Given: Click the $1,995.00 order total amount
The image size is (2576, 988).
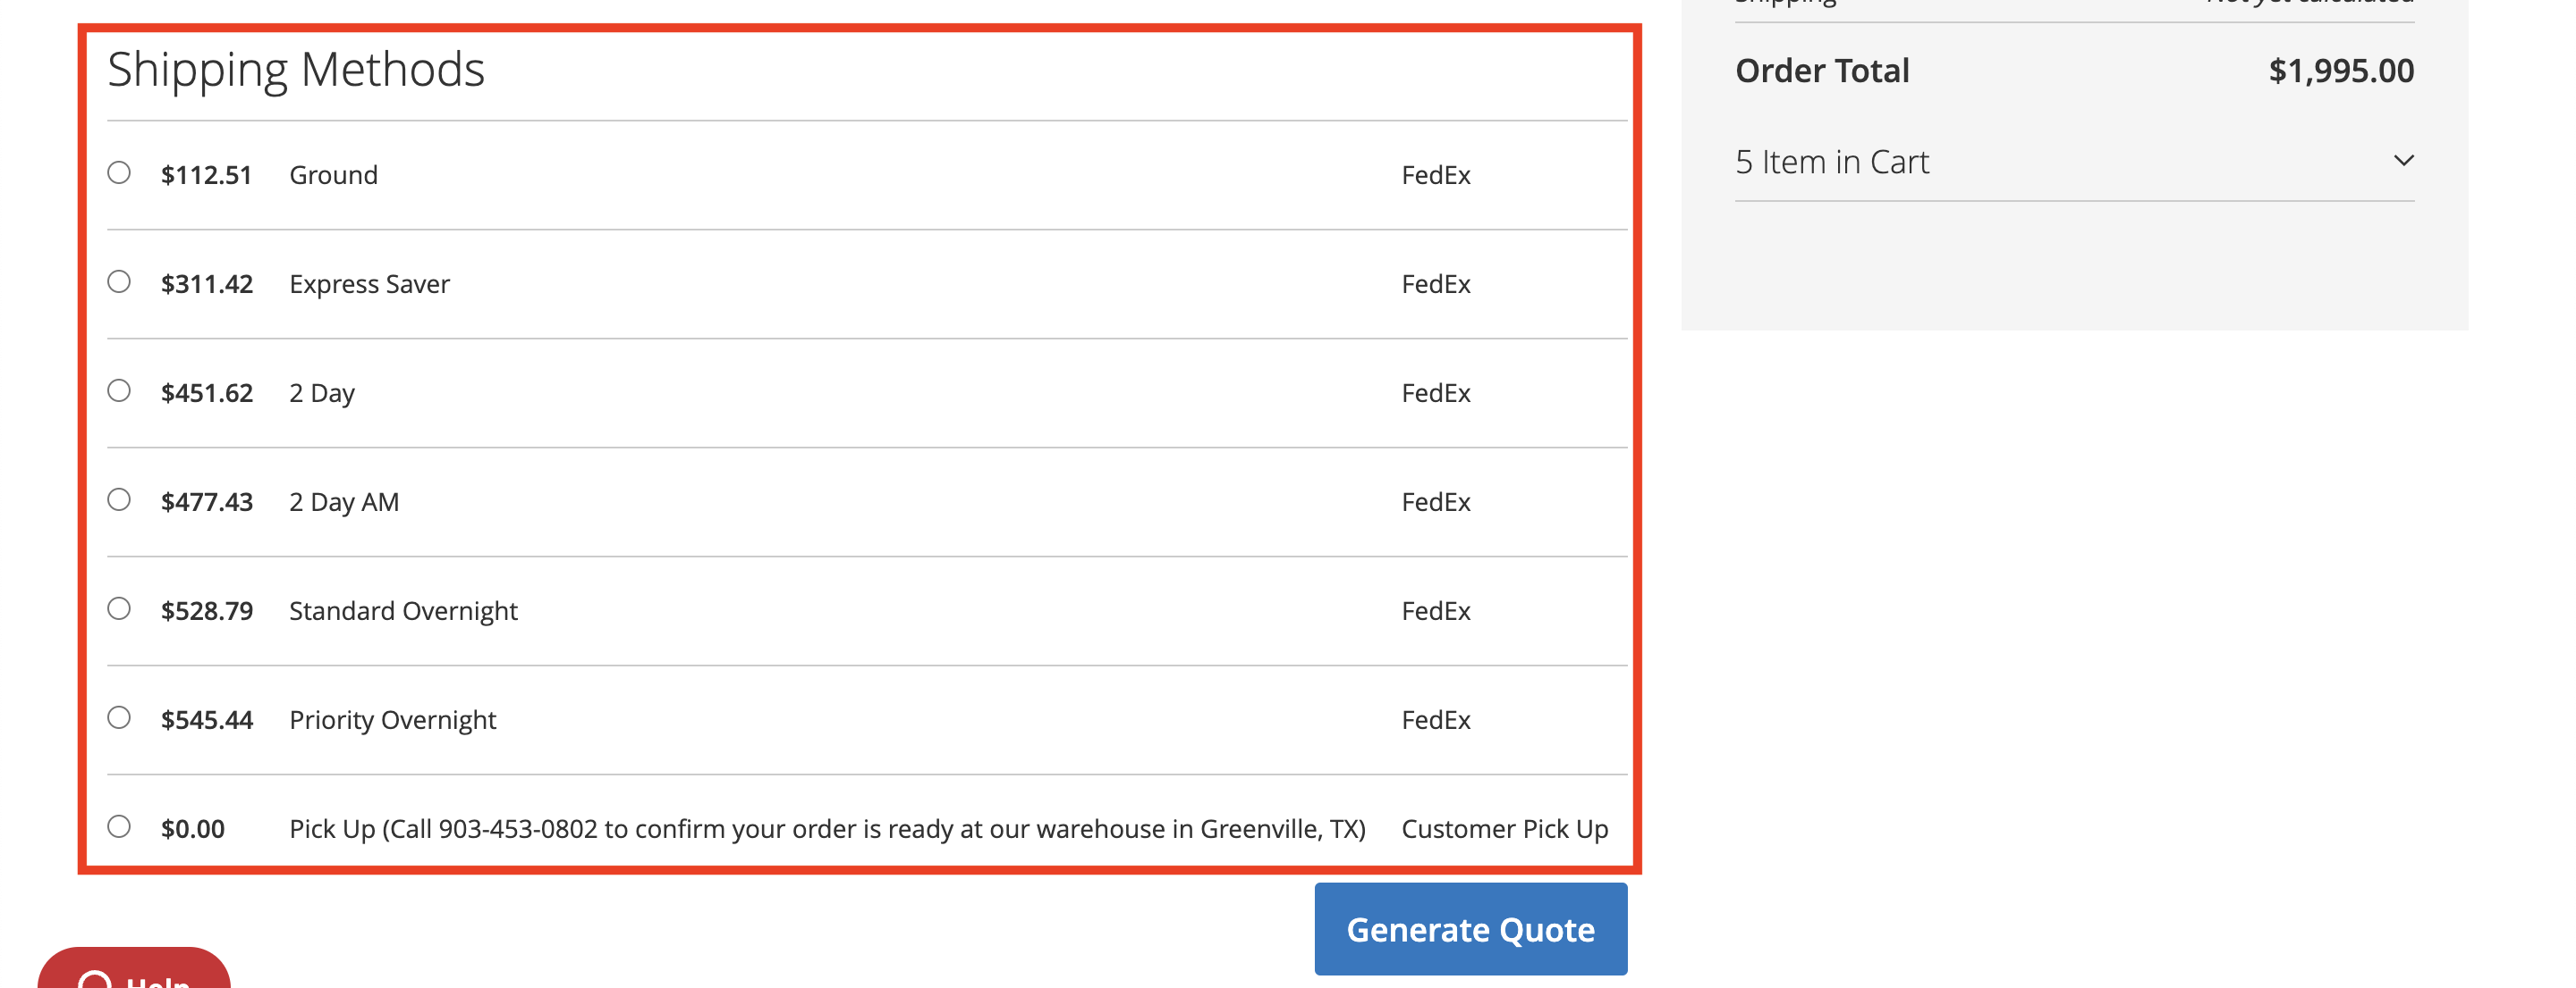Looking at the screenshot, I should 2340,69.
